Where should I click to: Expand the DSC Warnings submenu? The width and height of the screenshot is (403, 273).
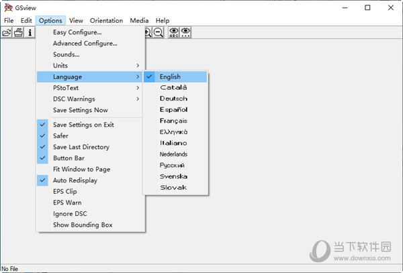point(89,99)
